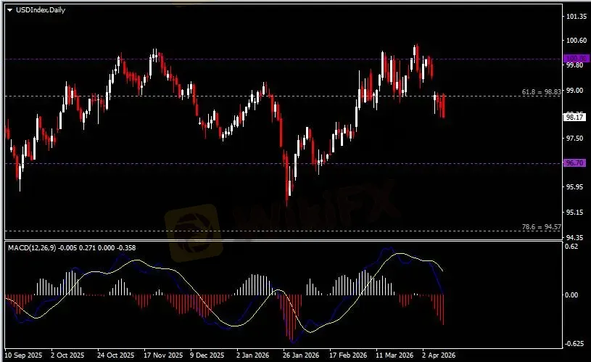This screenshot has height=362, width=591.
Task: Click the 101.35 price on the price axis
Action: 575,16
